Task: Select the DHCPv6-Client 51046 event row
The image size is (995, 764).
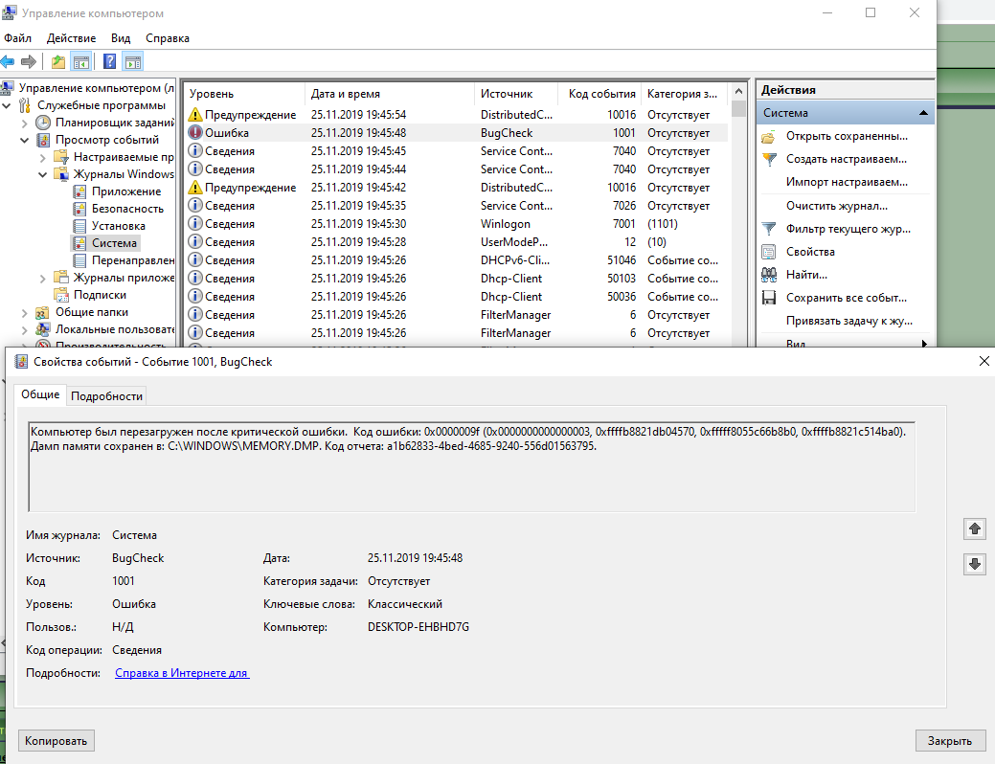Action: click(x=457, y=260)
